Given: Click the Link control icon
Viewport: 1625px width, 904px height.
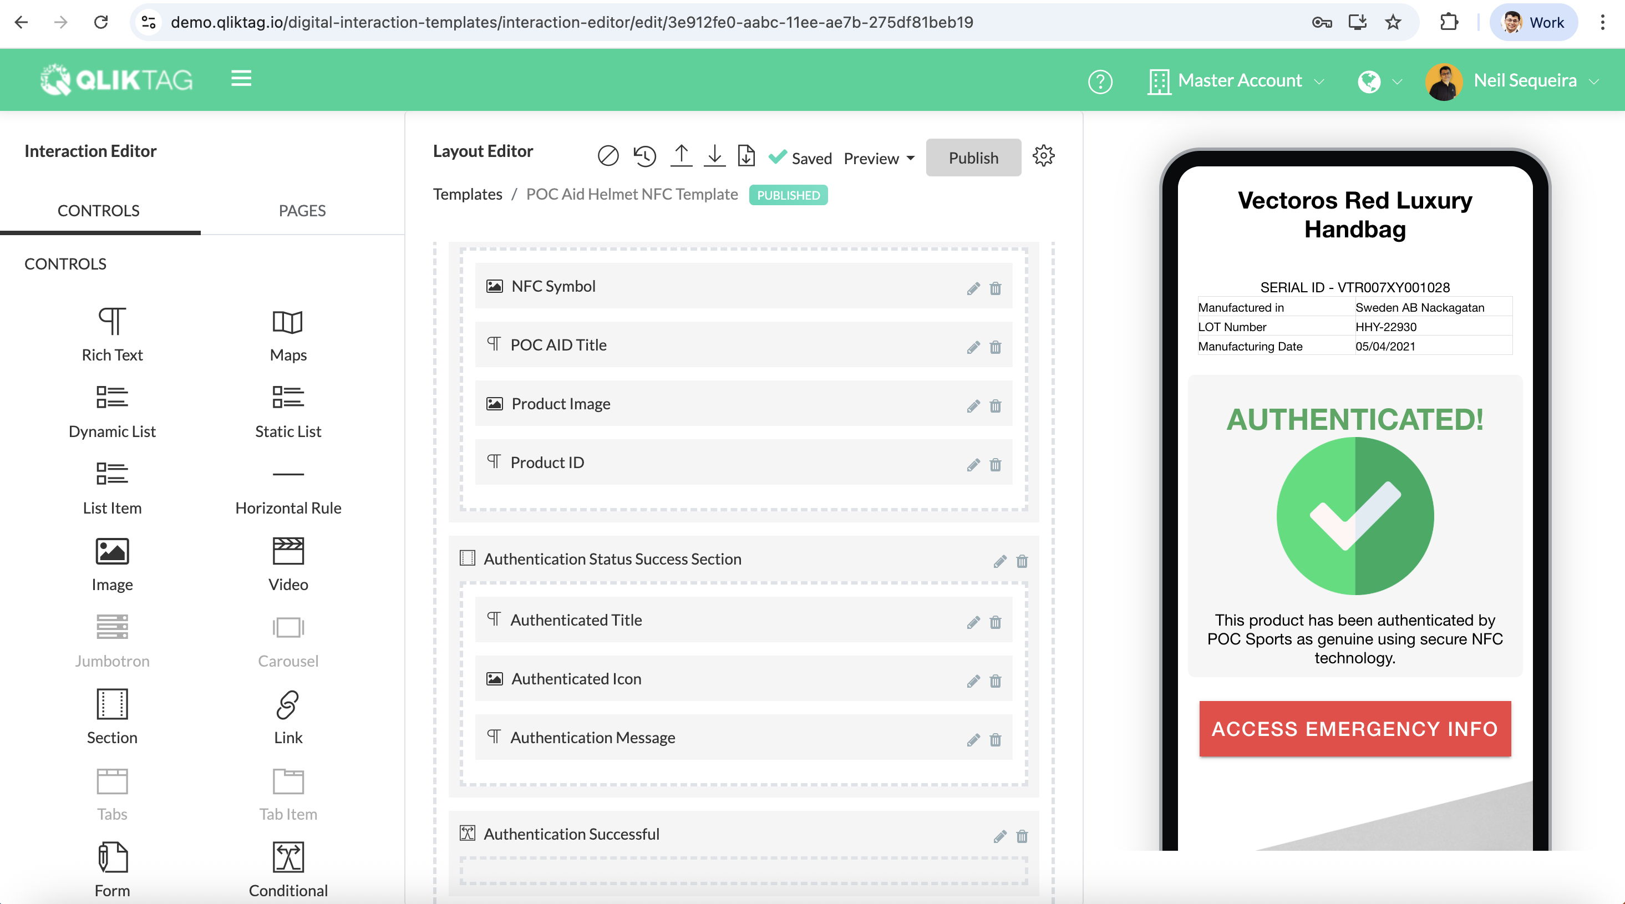Looking at the screenshot, I should pos(288,705).
